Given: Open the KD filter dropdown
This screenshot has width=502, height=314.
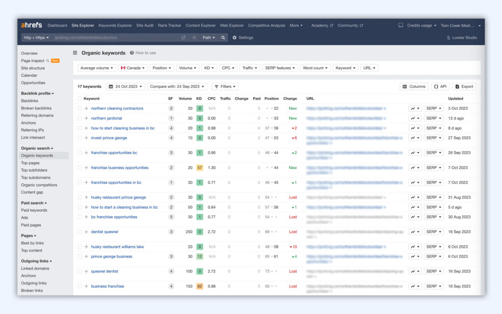Looking at the screenshot, I should click(x=209, y=68).
